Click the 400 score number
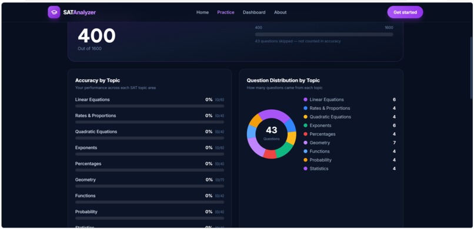The image size is (474, 229). 96,36
